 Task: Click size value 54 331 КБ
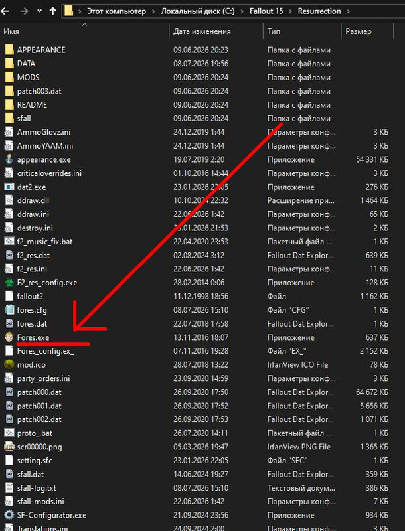(x=372, y=159)
